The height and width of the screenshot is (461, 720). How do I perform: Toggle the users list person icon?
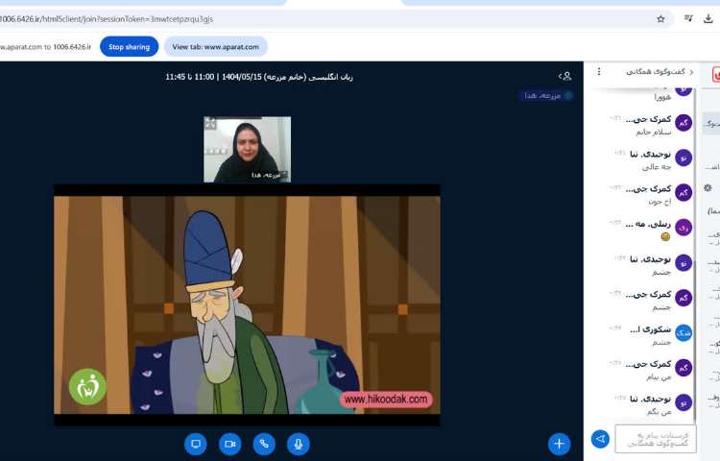tap(565, 76)
